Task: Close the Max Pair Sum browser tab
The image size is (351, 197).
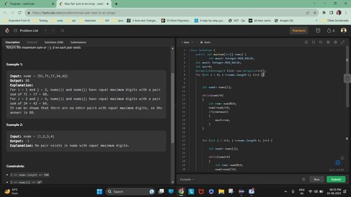Action: pyautogui.click(x=107, y=4)
